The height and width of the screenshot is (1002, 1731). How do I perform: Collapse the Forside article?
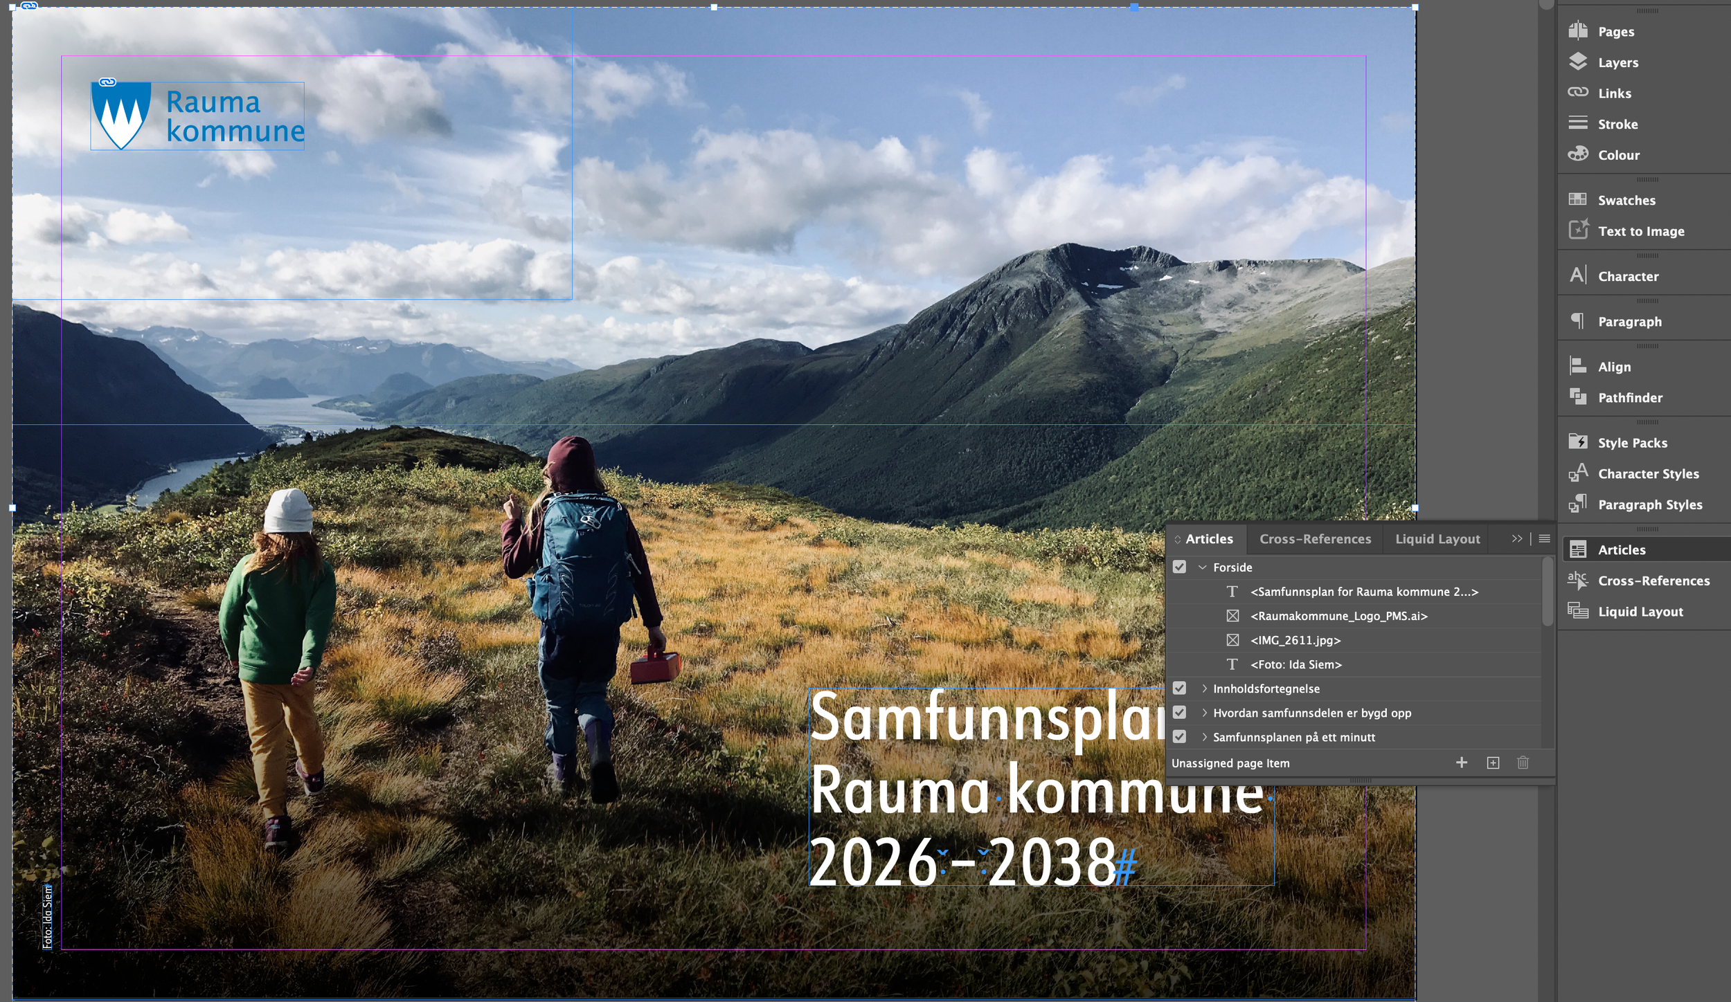[1203, 567]
